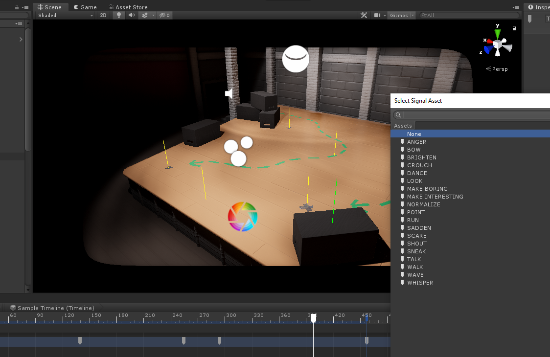The height and width of the screenshot is (357, 550).
Task: Select the NORMALIZE signal asset
Action: pyautogui.click(x=470, y=204)
